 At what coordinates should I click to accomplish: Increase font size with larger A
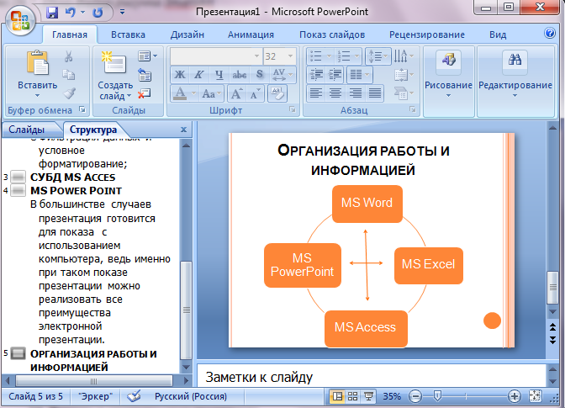[x=236, y=93]
